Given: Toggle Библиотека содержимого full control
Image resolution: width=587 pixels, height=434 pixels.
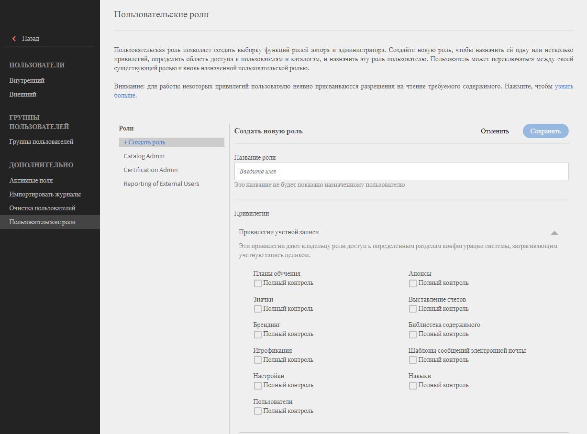Looking at the screenshot, I should (413, 335).
